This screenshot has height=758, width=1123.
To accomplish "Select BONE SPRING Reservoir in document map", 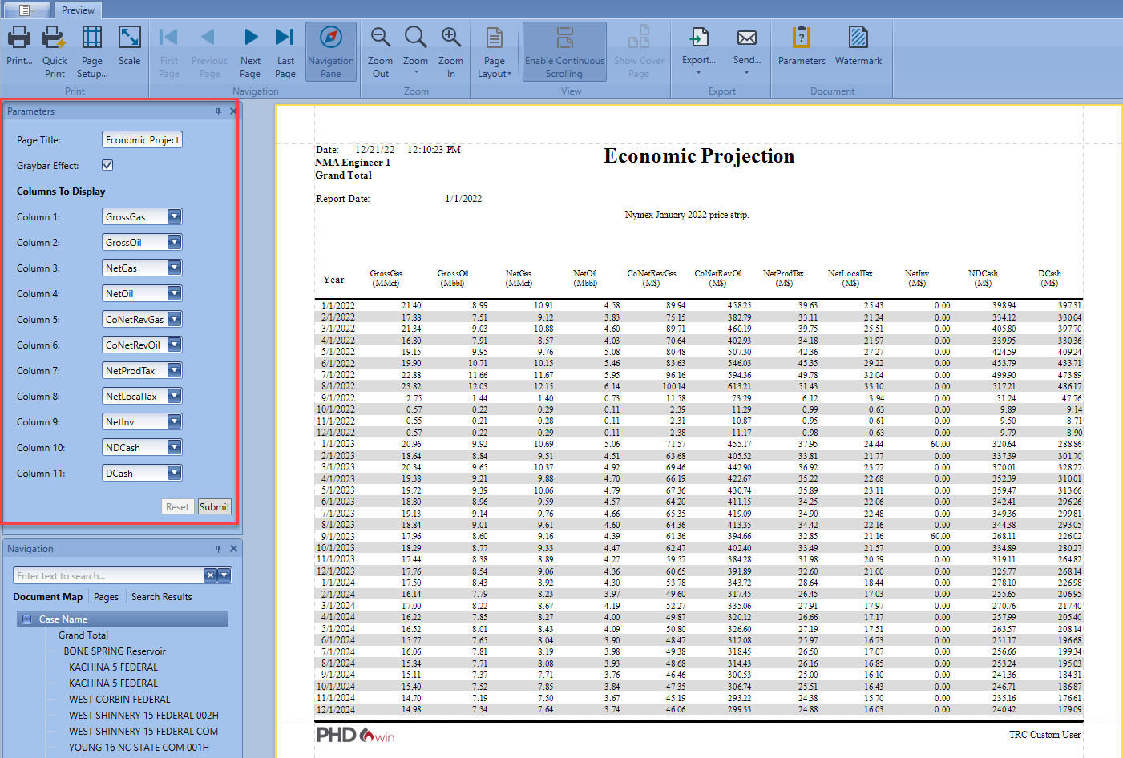I will (x=115, y=651).
